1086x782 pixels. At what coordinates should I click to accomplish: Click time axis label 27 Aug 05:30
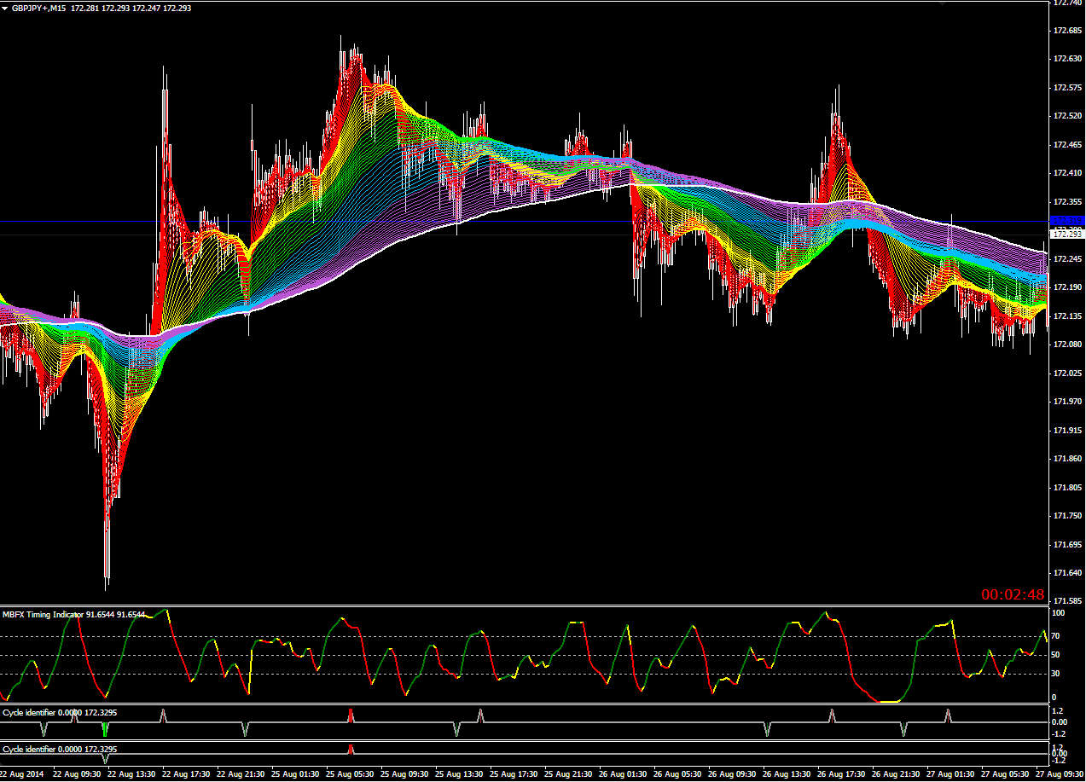[x=1005, y=774]
